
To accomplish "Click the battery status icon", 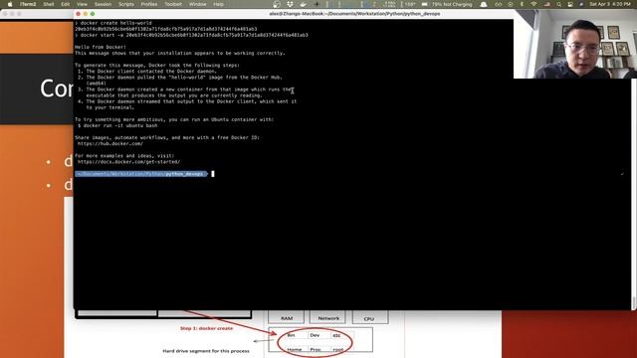I will (x=425, y=4).
